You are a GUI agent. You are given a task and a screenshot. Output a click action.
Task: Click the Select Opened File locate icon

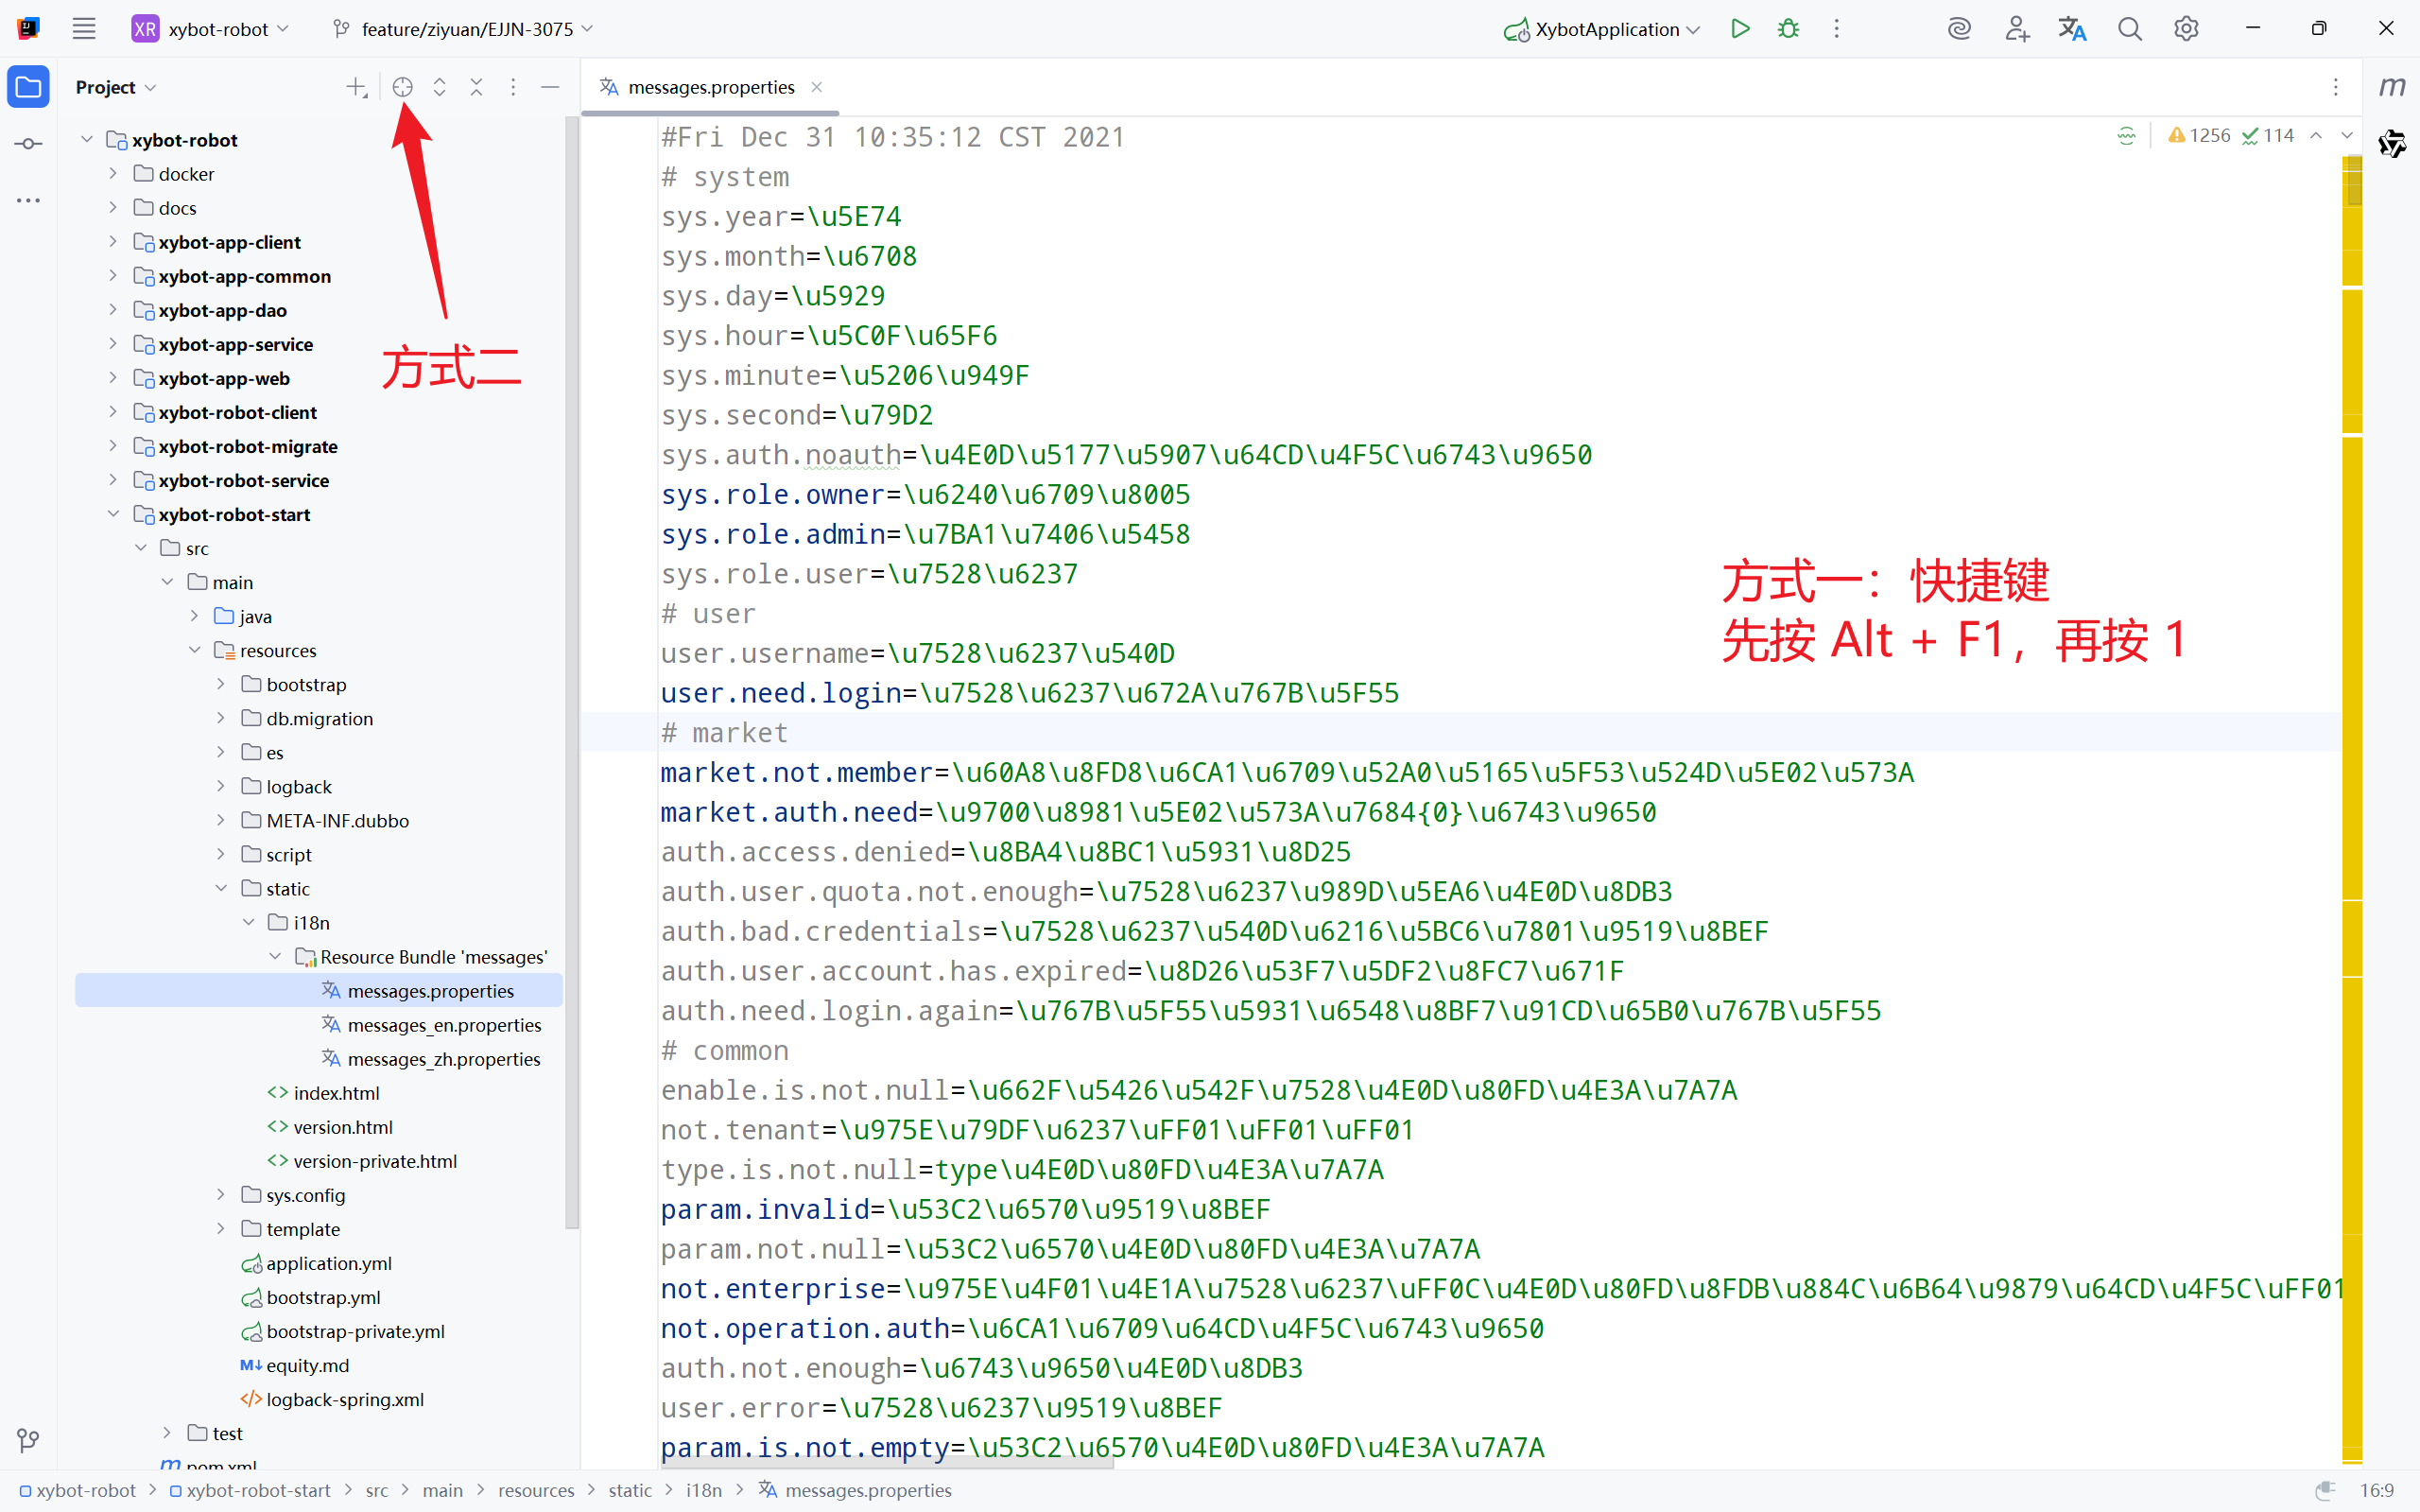(403, 87)
